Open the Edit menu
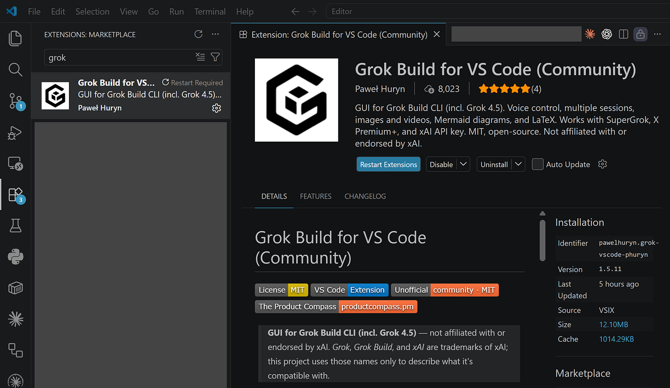 (x=58, y=11)
